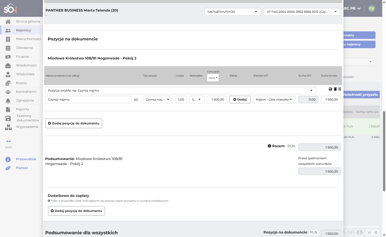Click the Obłożenie calendar icon
The image size is (386, 237).
coord(8,48)
